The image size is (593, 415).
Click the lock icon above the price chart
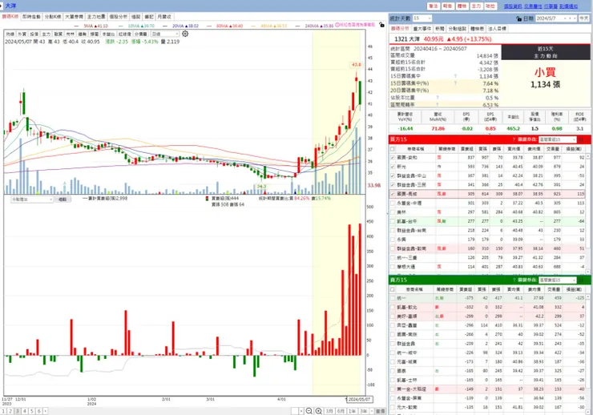(381, 25)
